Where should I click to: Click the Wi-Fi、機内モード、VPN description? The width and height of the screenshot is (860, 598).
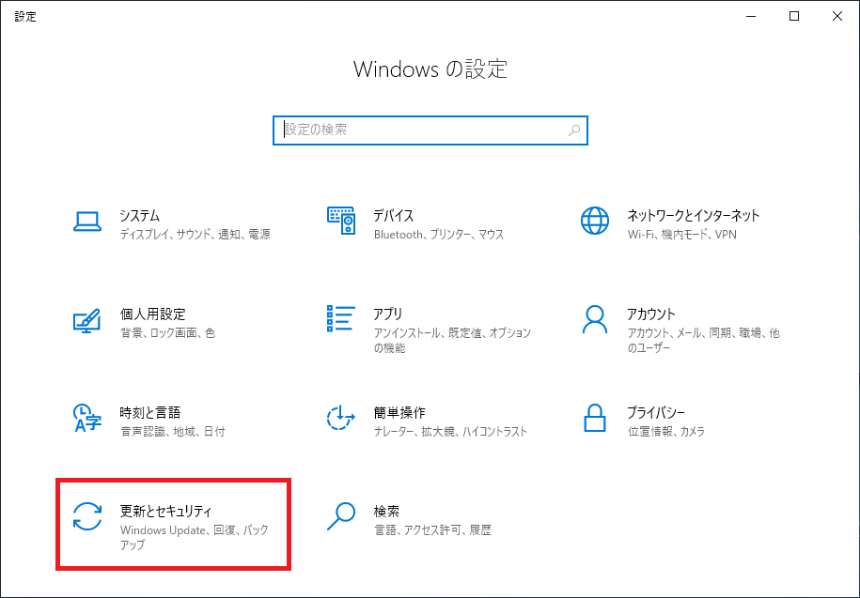click(x=682, y=235)
